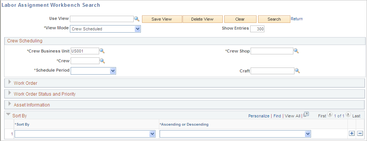Show next row arrow in Sort By grid

[348, 115]
